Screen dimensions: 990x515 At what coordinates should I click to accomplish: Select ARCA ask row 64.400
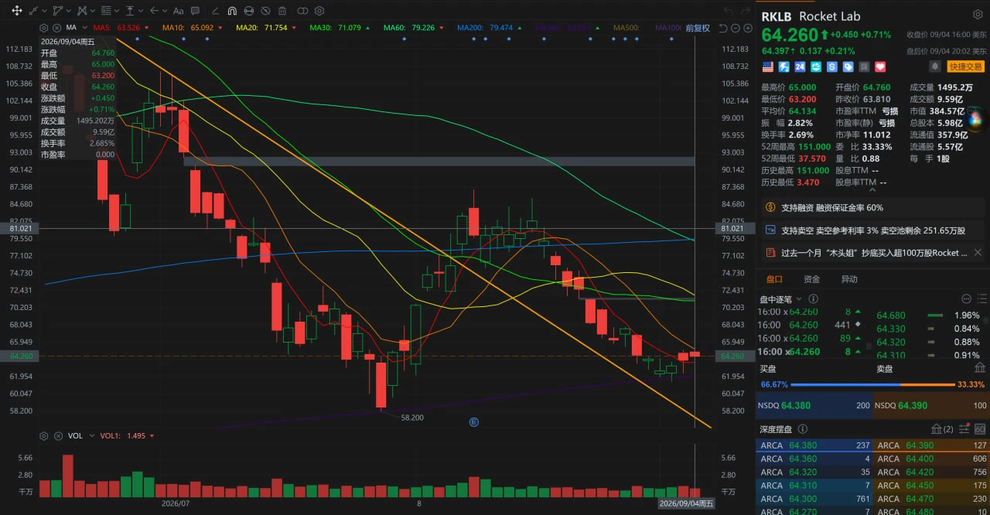pos(932,459)
